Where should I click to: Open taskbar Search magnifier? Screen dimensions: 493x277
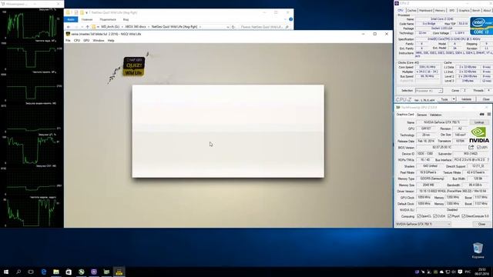[x=18, y=272]
